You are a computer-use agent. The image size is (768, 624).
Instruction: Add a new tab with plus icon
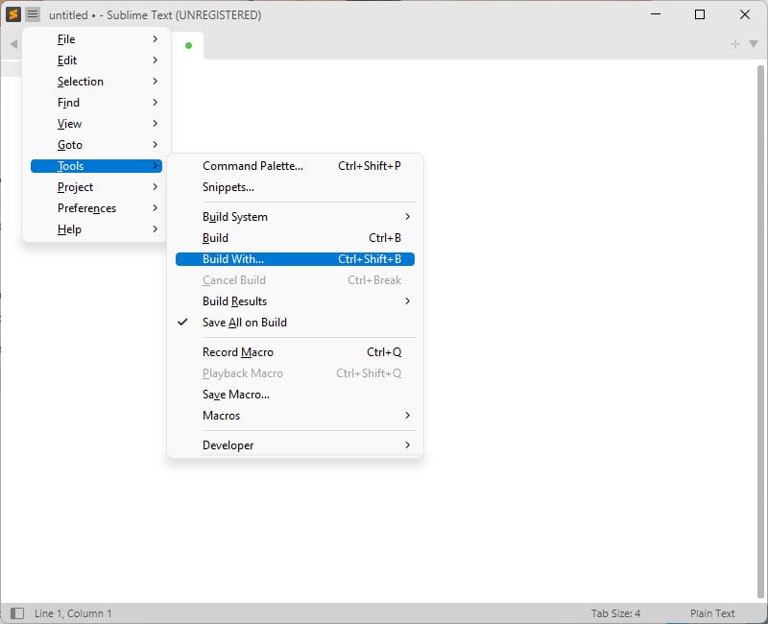pos(734,44)
